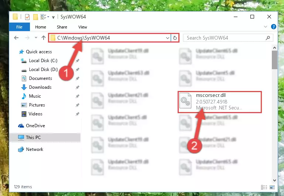Click the Search SysWOW64 field

(x=228, y=38)
